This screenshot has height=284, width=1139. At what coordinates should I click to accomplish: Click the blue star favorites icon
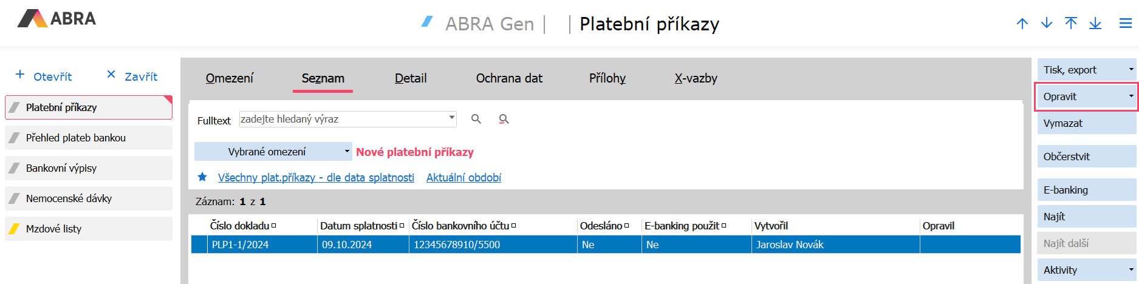pyautogui.click(x=202, y=177)
